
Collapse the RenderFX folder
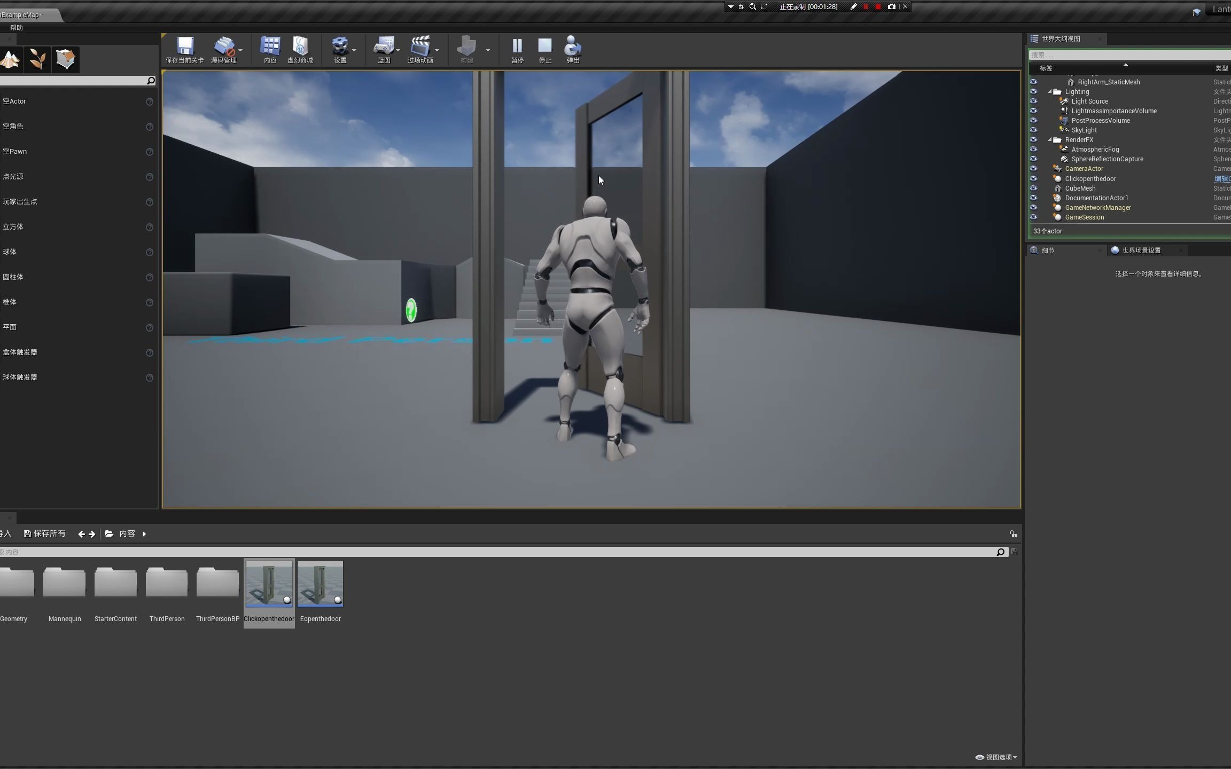[x=1049, y=139]
